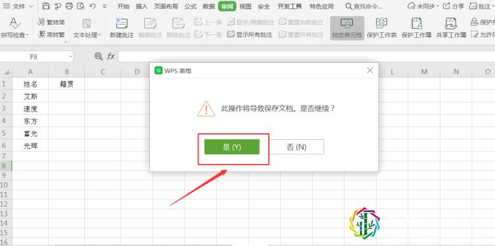Switch to the 安全 tab
The height and width of the screenshot is (246, 495).
tap(264, 6)
